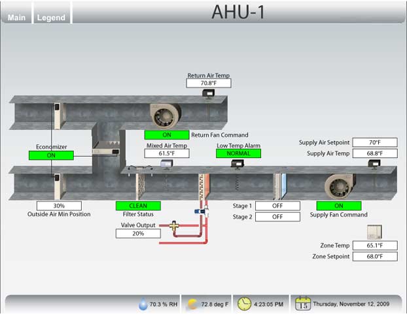Click the Return Air Temp label
The image size is (407, 314).
coord(209,75)
